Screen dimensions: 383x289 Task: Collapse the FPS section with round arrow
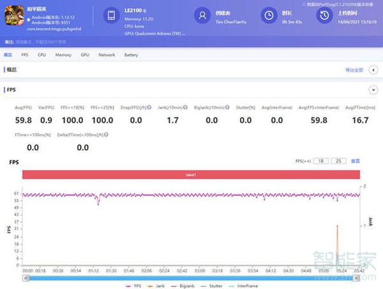373,90
